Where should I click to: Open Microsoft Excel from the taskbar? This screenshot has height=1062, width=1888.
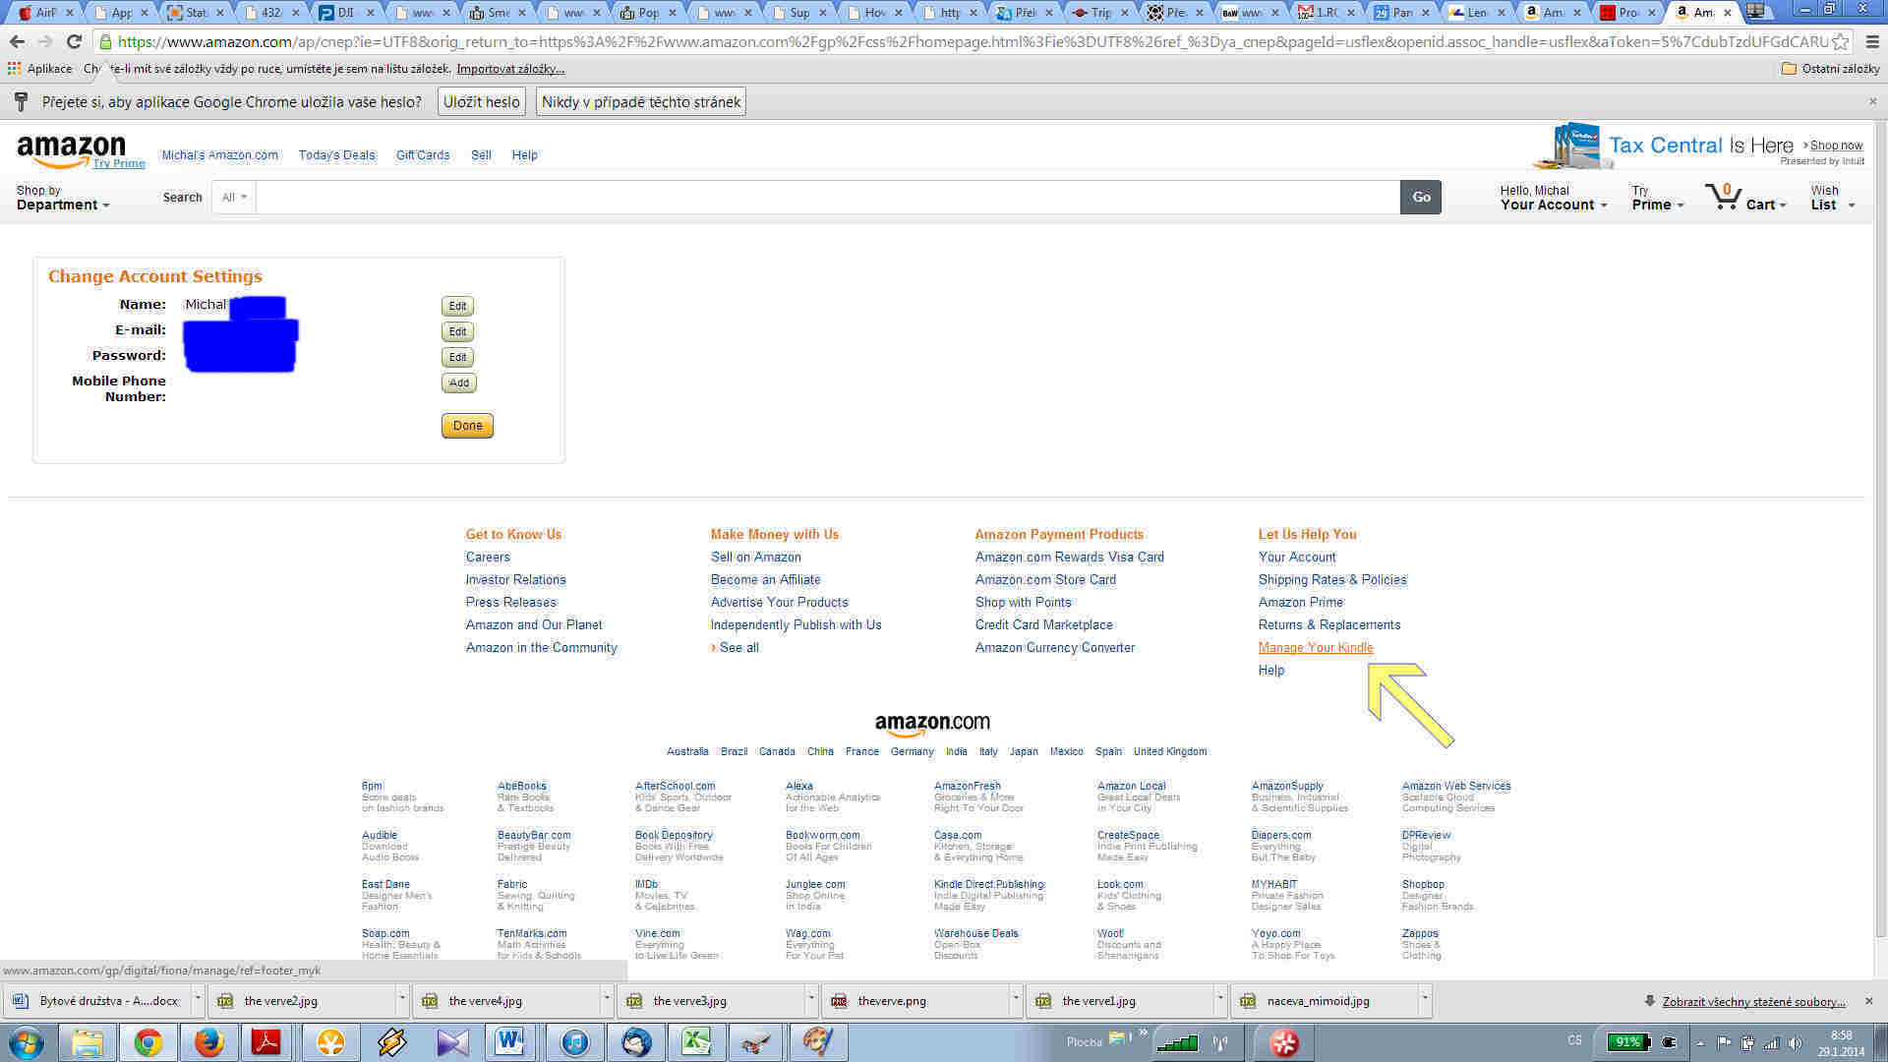pos(696,1042)
